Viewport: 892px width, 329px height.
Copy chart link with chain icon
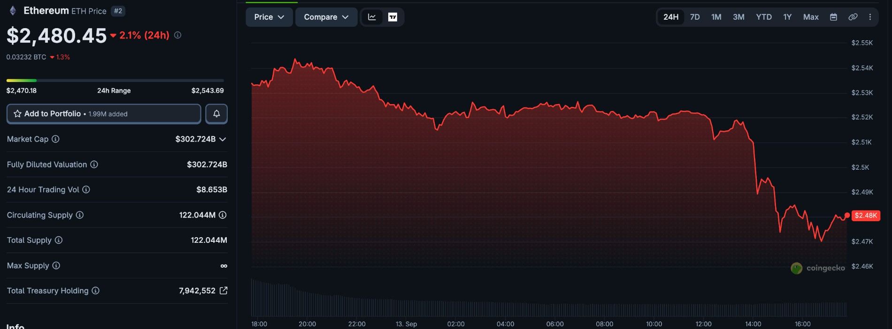pyautogui.click(x=853, y=17)
